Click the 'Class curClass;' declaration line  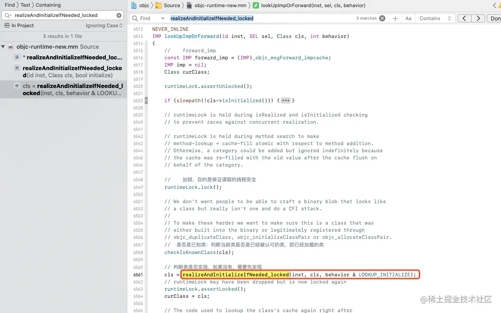(x=187, y=72)
